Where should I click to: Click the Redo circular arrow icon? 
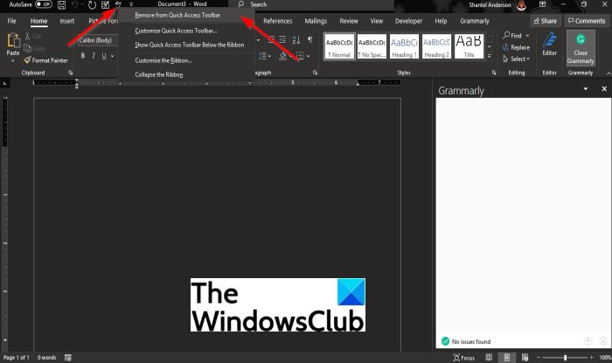(x=92, y=4)
